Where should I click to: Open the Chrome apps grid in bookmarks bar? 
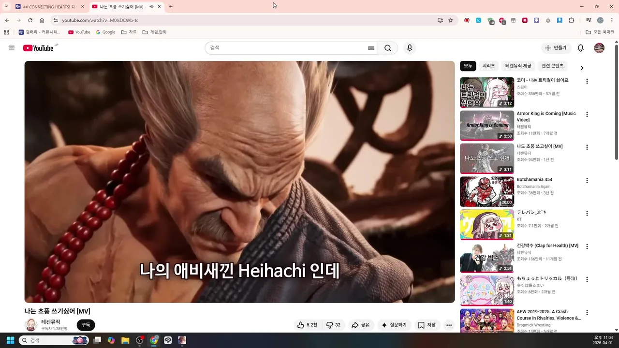(x=6, y=32)
